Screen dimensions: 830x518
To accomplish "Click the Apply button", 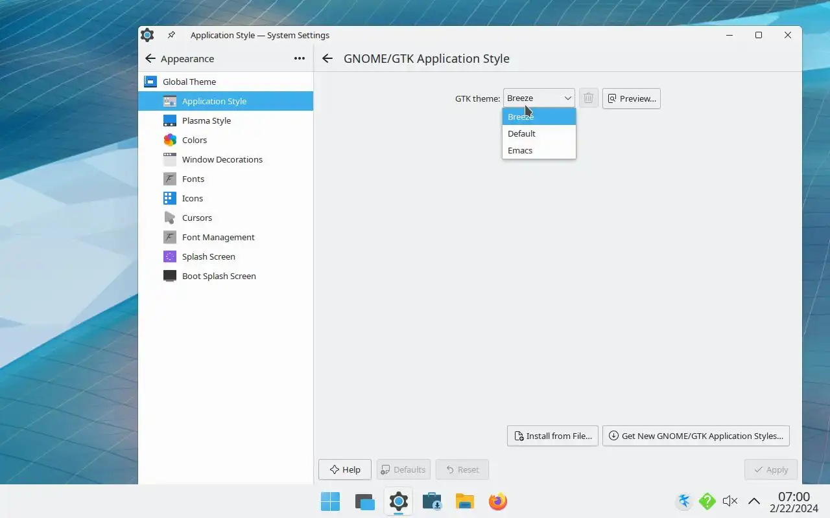I will coord(771,469).
